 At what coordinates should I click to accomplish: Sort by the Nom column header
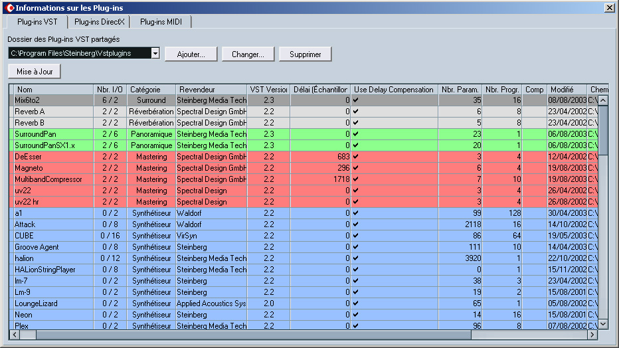coord(53,90)
